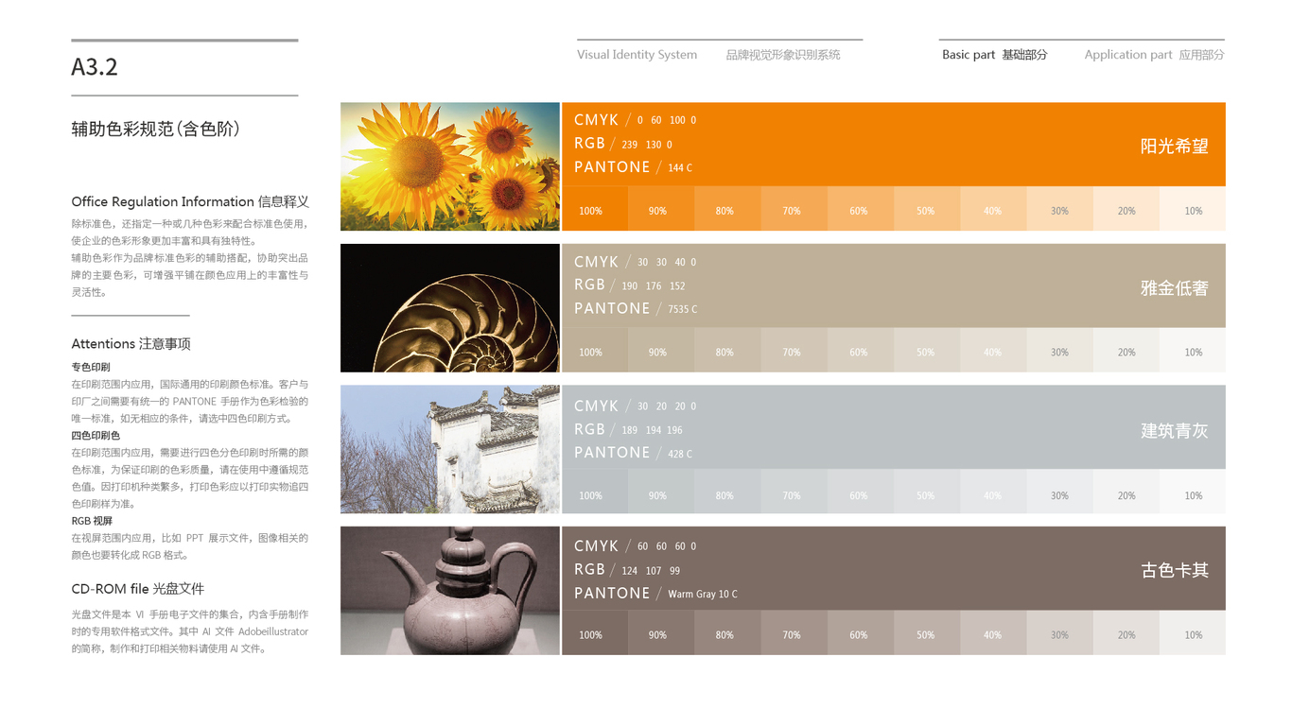This screenshot has width=1292, height=726.
Task: Pick the orange 50% swatch
Action: coord(927,209)
